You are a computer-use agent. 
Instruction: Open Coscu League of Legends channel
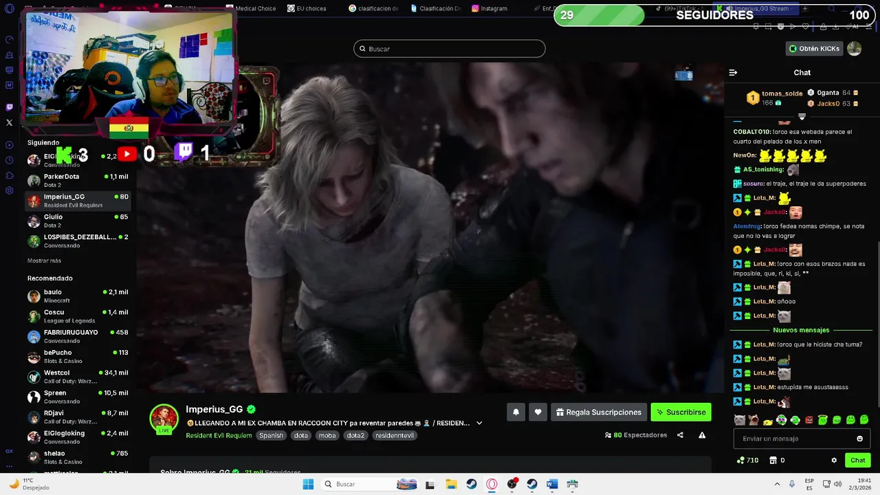click(x=78, y=316)
